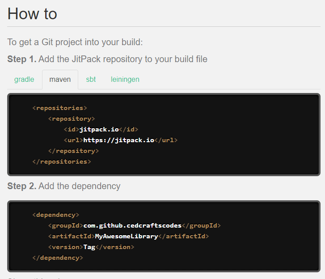Click the opening <repositories> tag line
This screenshot has width=325, height=279.
tap(59, 108)
